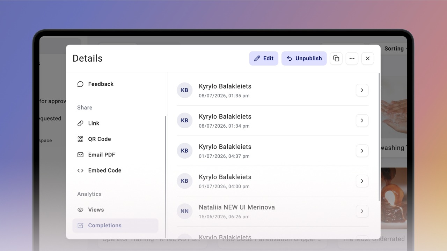Click the name Nataliia NEW UI Merinova
Viewport: 447px width, 251px height.
(237, 207)
